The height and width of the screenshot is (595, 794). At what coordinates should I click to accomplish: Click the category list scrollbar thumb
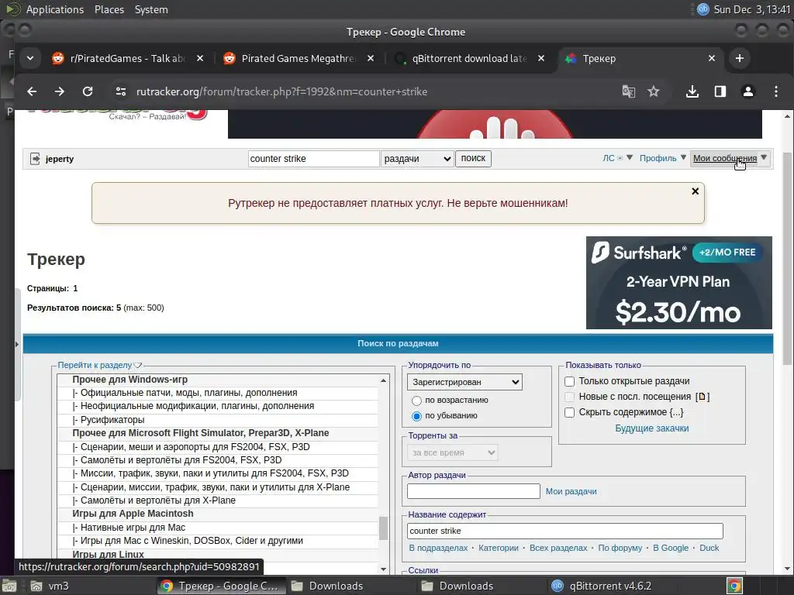[x=383, y=528]
